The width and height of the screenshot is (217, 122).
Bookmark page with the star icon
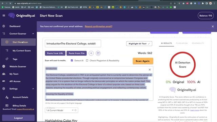pyautogui.click(x=175, y=3)
